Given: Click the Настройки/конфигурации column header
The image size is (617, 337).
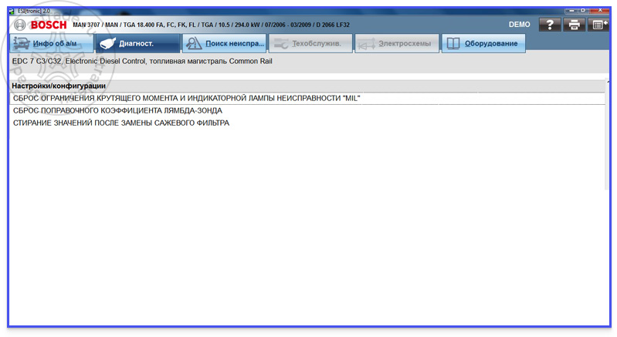Looking at the screenshot, I should pyautogui.click(x=307, y=86).
